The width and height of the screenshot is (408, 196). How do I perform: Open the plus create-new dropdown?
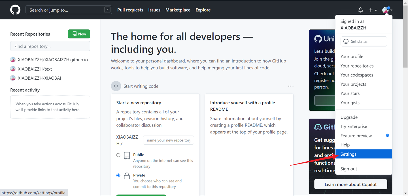pos(373,10)
